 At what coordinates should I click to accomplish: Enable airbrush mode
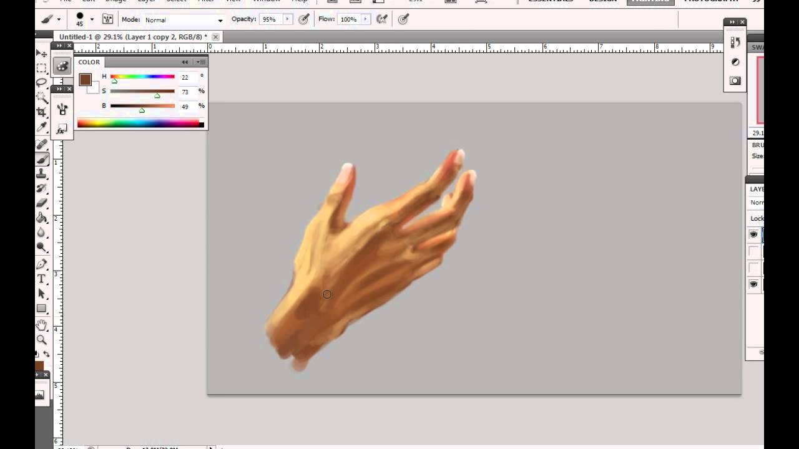pyautogui.click(x=382, y=19)
